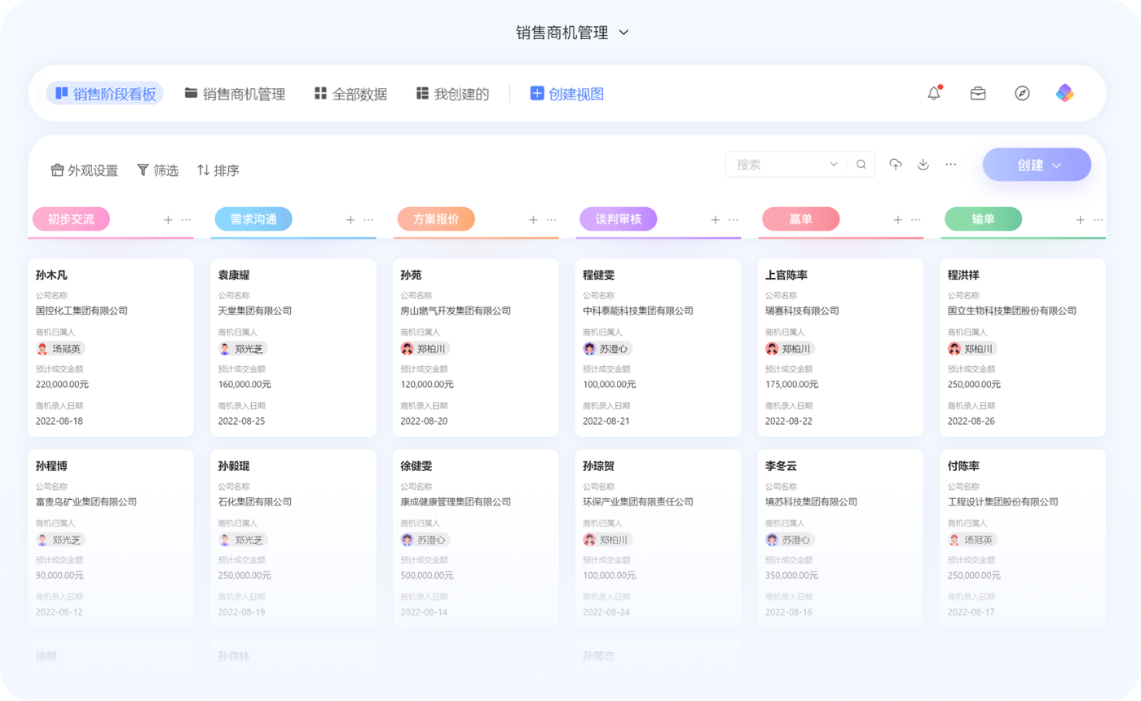The width and height of the screenshot is (1141, 701).
Task: Open the compass explore icon
Action: pos(1022,94)
